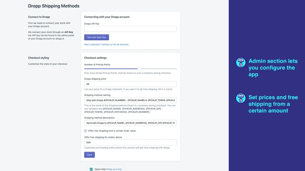The image size is (305, 171).
Task: Click the parachute icon beside "Admin section lets"
Action: coord(241,62)
